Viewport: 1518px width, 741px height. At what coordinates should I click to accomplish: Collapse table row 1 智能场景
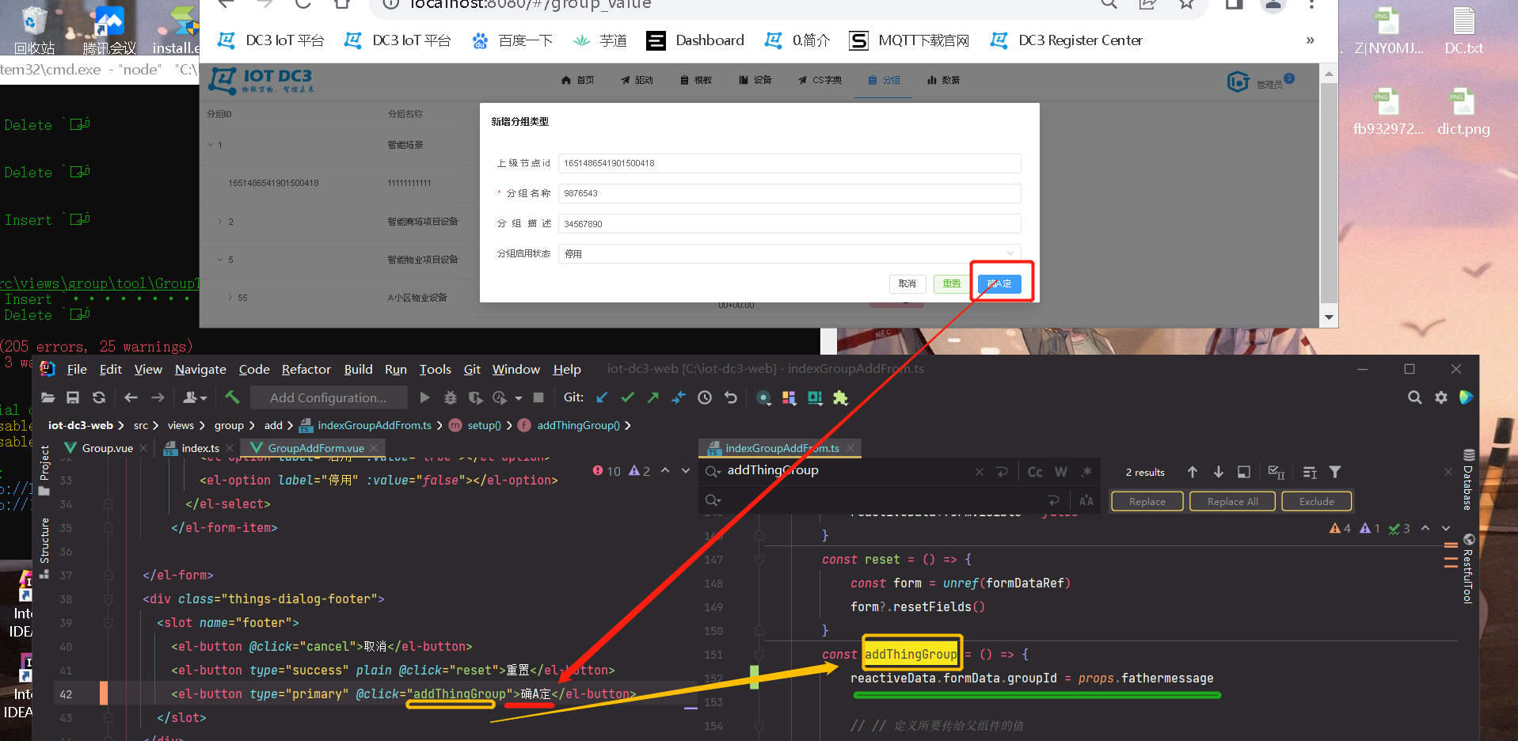[211, 145]
